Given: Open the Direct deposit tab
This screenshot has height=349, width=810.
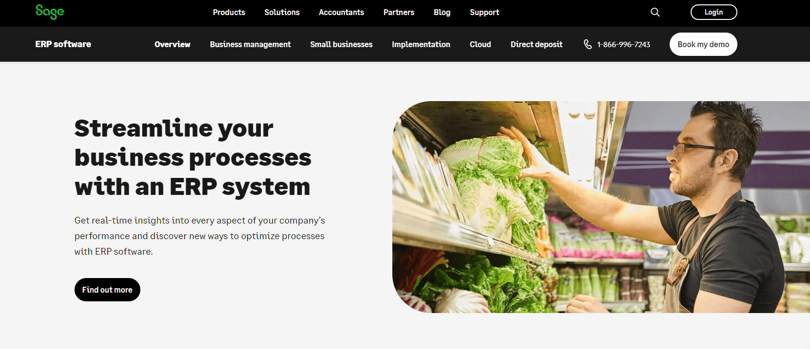Looking at the screenshot, I should click(537, 44).
